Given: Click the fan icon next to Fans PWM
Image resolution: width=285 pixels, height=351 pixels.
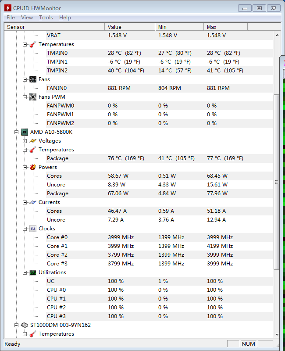Looking at the screenshot, I should [33, 97].
